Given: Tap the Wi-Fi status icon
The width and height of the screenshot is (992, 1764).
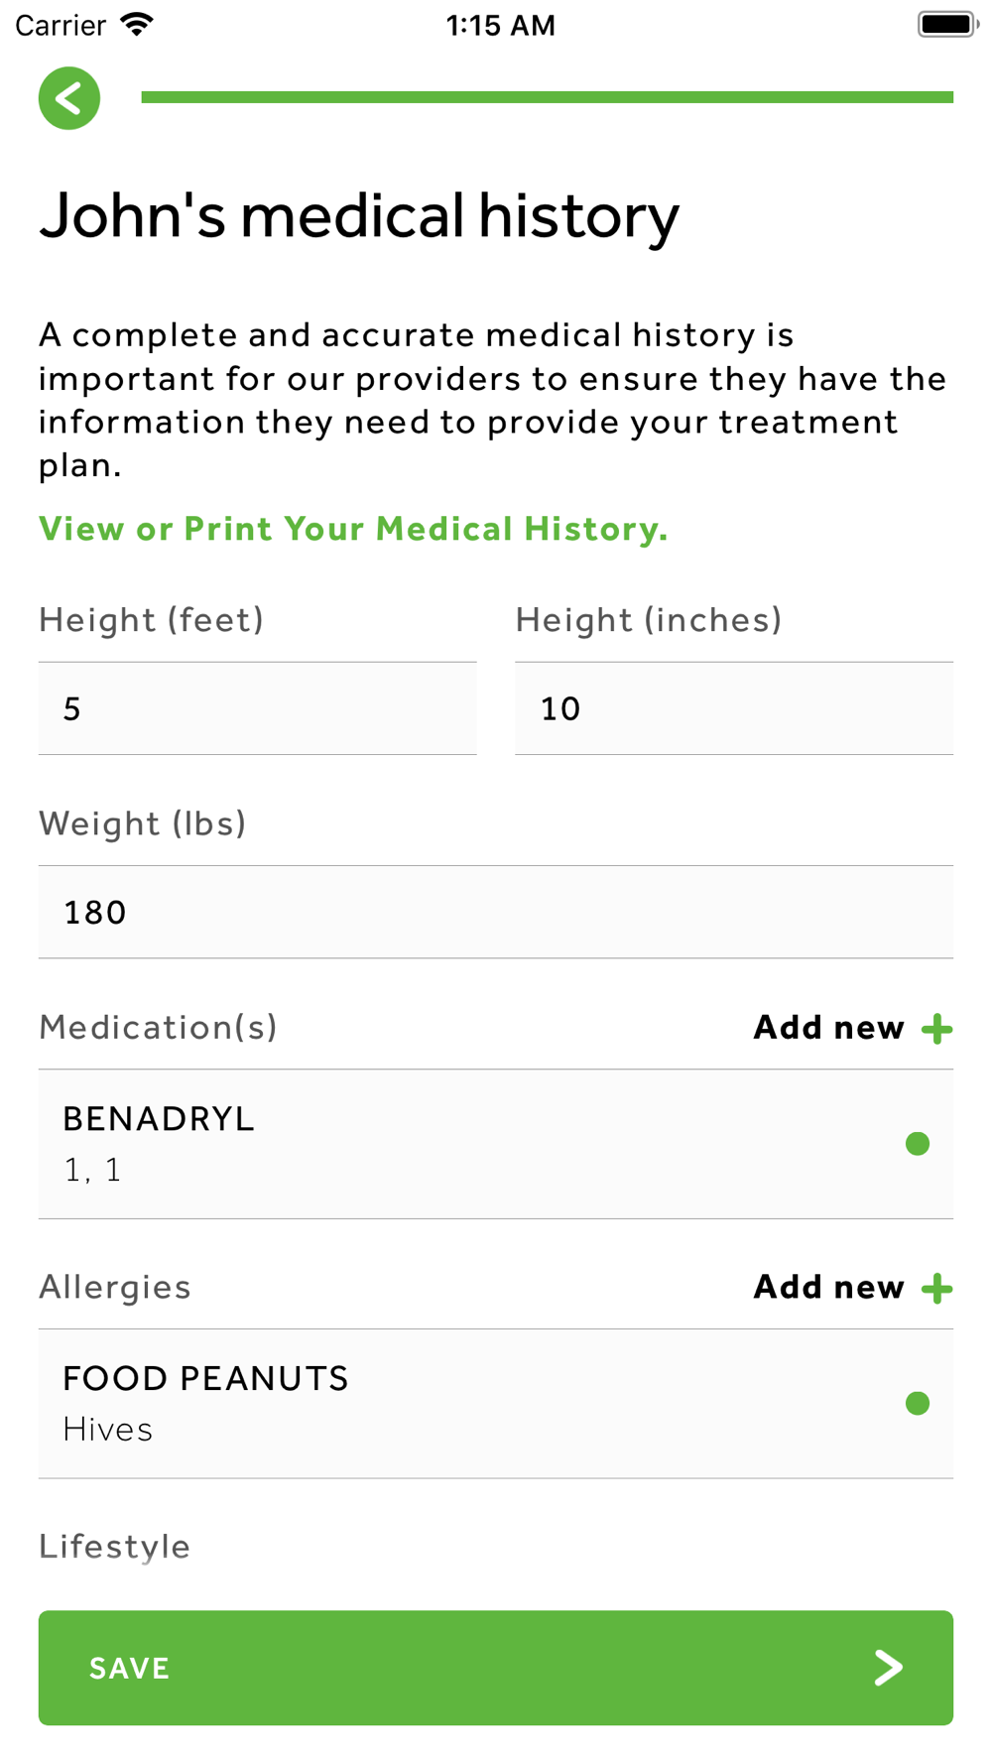Looking at the screenshot, I should click(137, 25).
